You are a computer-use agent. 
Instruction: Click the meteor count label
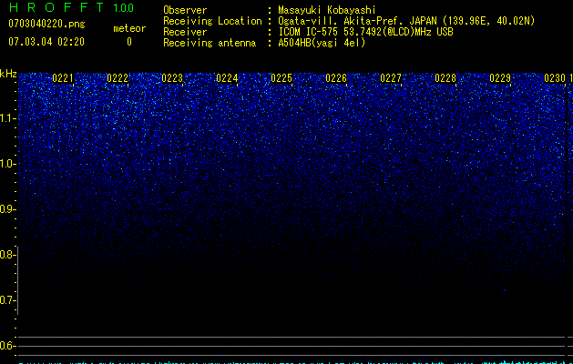coord(129,28)
